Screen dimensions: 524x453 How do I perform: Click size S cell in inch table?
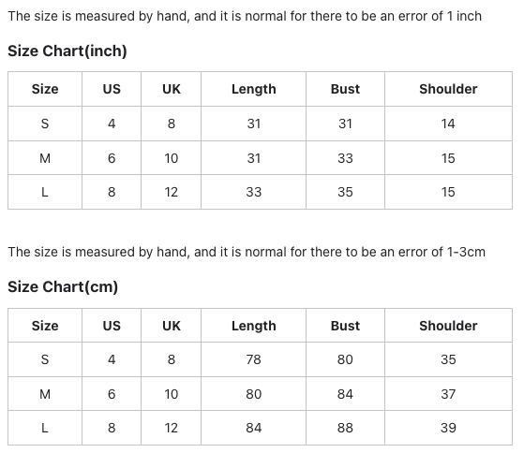pyautogui.click(x=45, y=124)
